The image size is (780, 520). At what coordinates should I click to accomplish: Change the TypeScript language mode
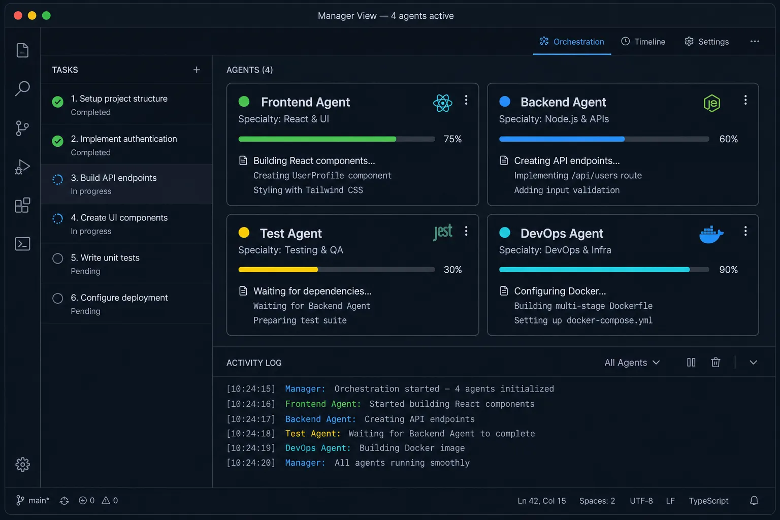[708, 501]
